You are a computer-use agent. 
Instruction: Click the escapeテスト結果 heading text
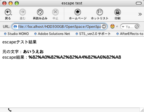pos(19,42)
